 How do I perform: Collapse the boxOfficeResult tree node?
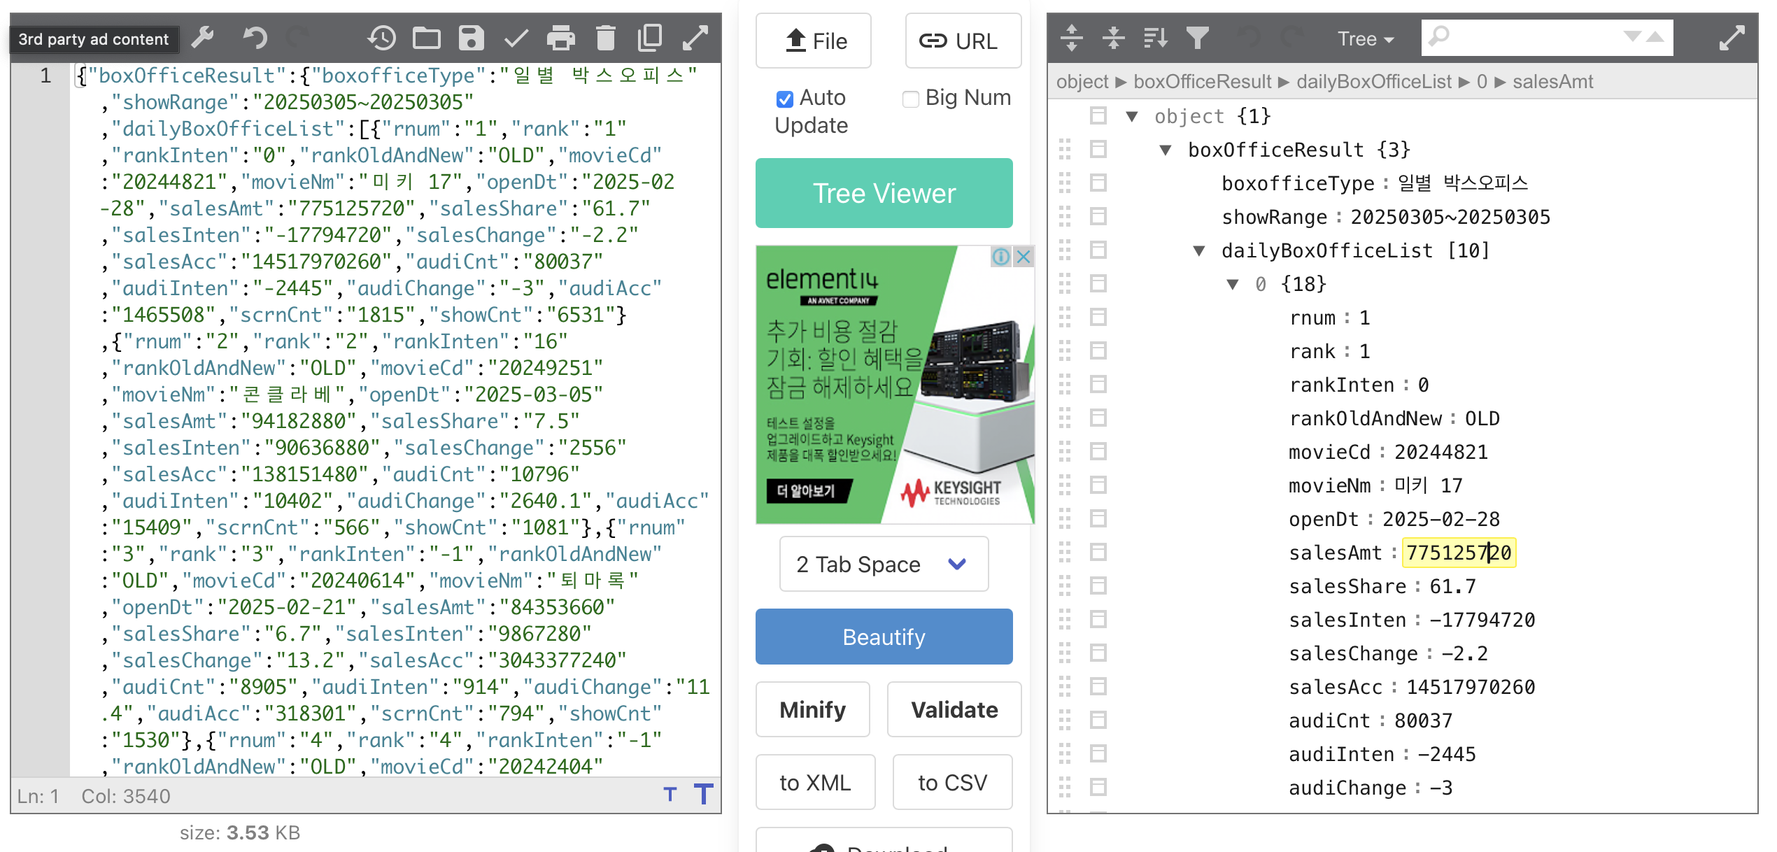click(x=1166, y=150)
